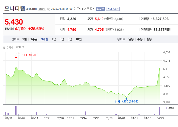Click the 실시간 realtime badge
The width and height of the screenshot is (178, 127).
(100, 9)
